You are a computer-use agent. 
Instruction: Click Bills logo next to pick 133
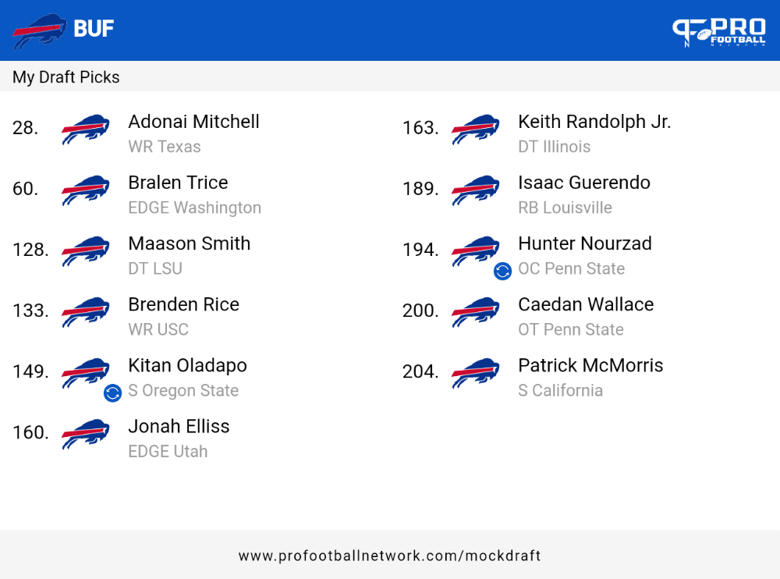point(86,311)
